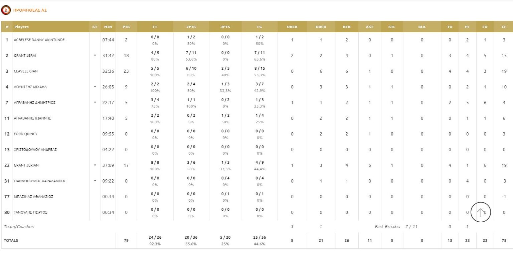513x254 pixels.
Task: Sort table by PTS column header
Action: (126, 27)
